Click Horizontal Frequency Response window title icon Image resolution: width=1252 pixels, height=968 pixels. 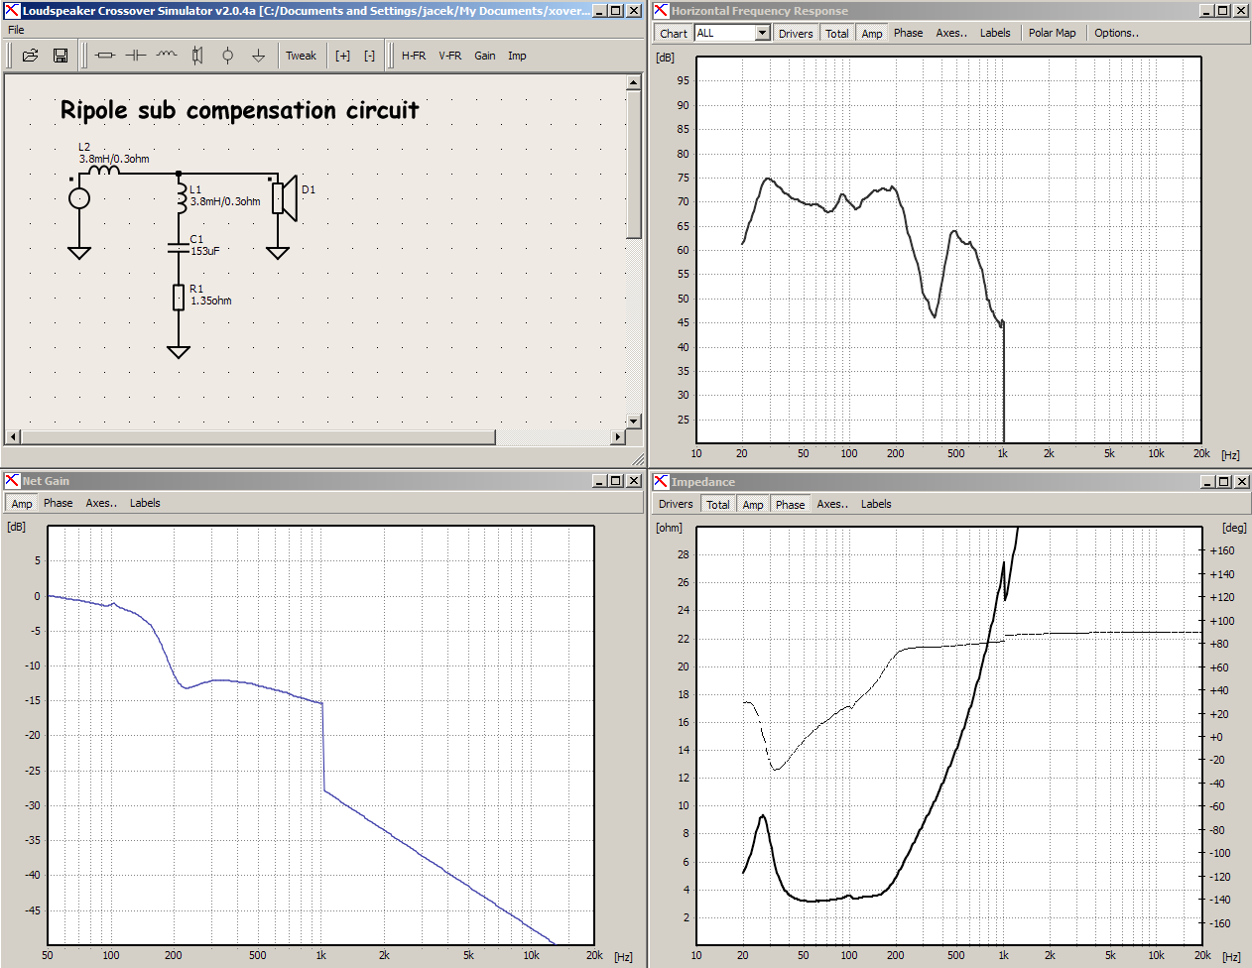[661, 11]
